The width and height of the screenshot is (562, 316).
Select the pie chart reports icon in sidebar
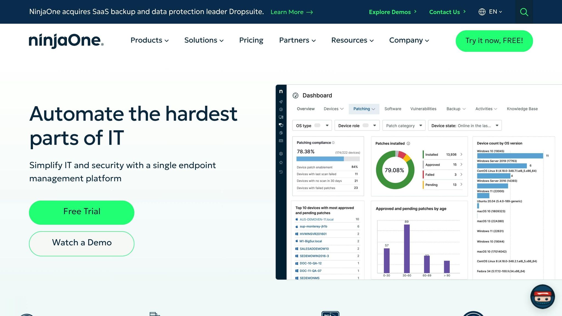pyautogui.click(x=281, y=133)
